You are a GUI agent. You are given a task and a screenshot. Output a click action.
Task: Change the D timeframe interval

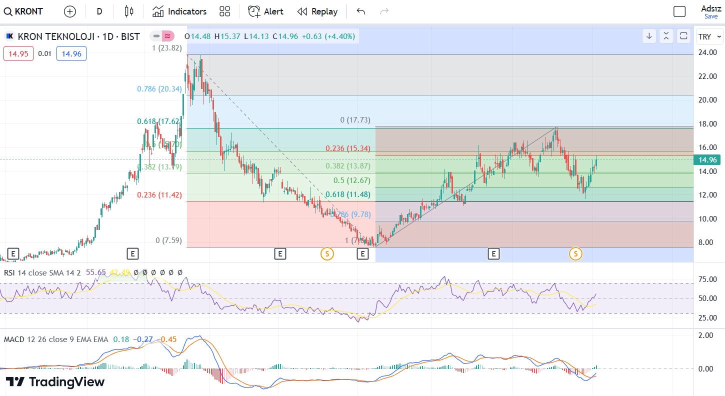pyautogui.click(x=99, y=11)
